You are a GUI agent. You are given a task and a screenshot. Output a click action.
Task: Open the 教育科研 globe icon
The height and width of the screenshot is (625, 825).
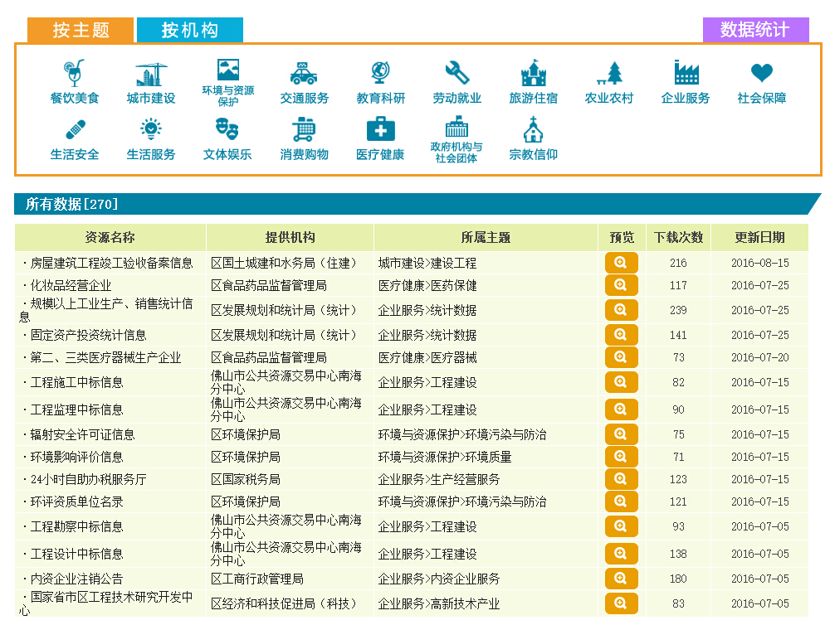[380, 73]
